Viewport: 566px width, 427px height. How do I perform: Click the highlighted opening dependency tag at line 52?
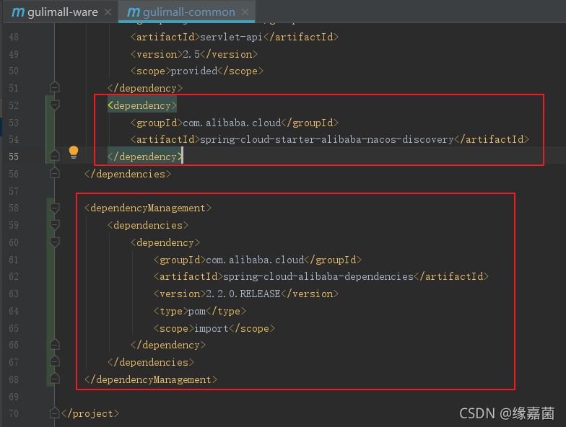point(142,105)
